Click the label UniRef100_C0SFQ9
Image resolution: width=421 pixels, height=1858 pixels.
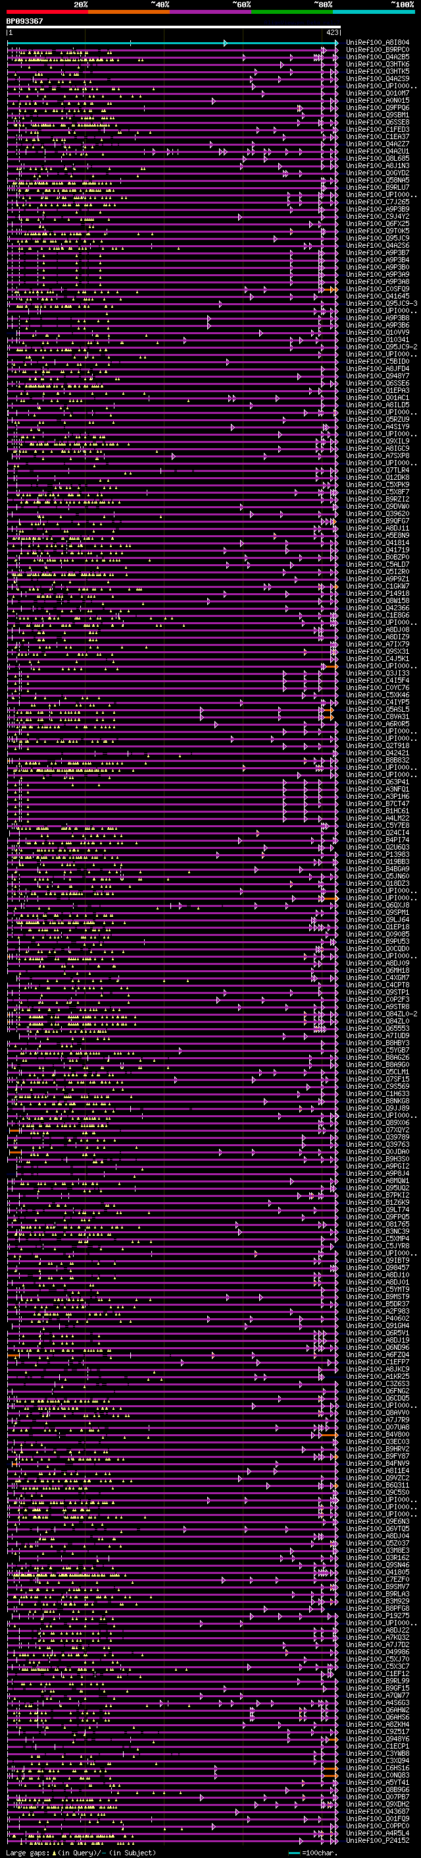377,289
